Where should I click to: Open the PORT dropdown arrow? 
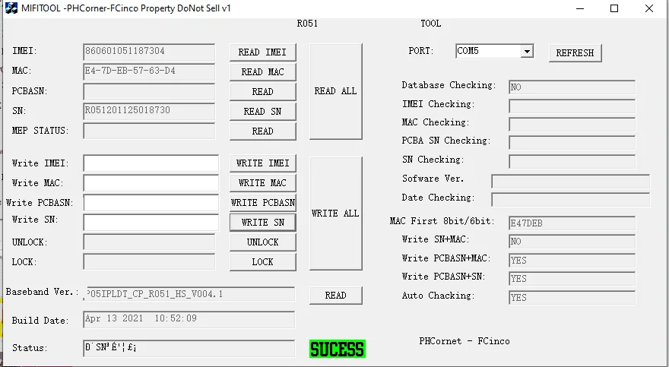coord(527,51)
